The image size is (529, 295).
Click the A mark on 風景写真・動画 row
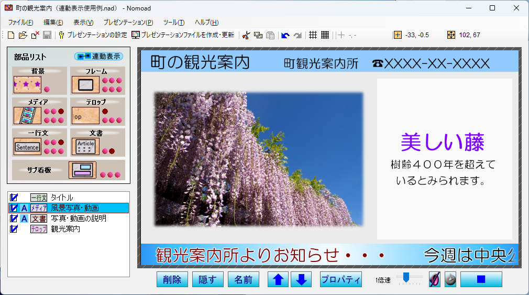[x=24, y=208]
